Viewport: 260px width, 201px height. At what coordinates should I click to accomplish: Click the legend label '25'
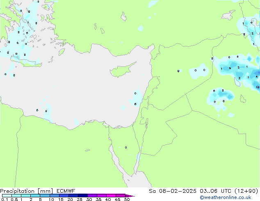80,199
